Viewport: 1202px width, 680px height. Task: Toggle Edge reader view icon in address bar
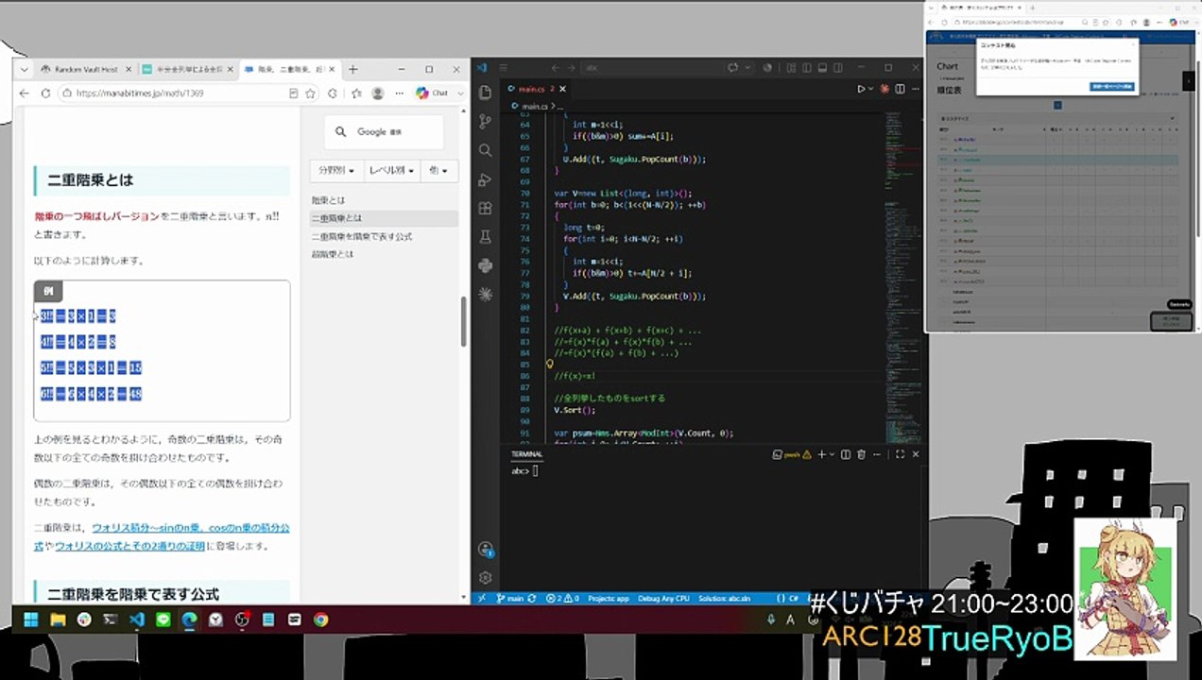(x=294, y=93)
